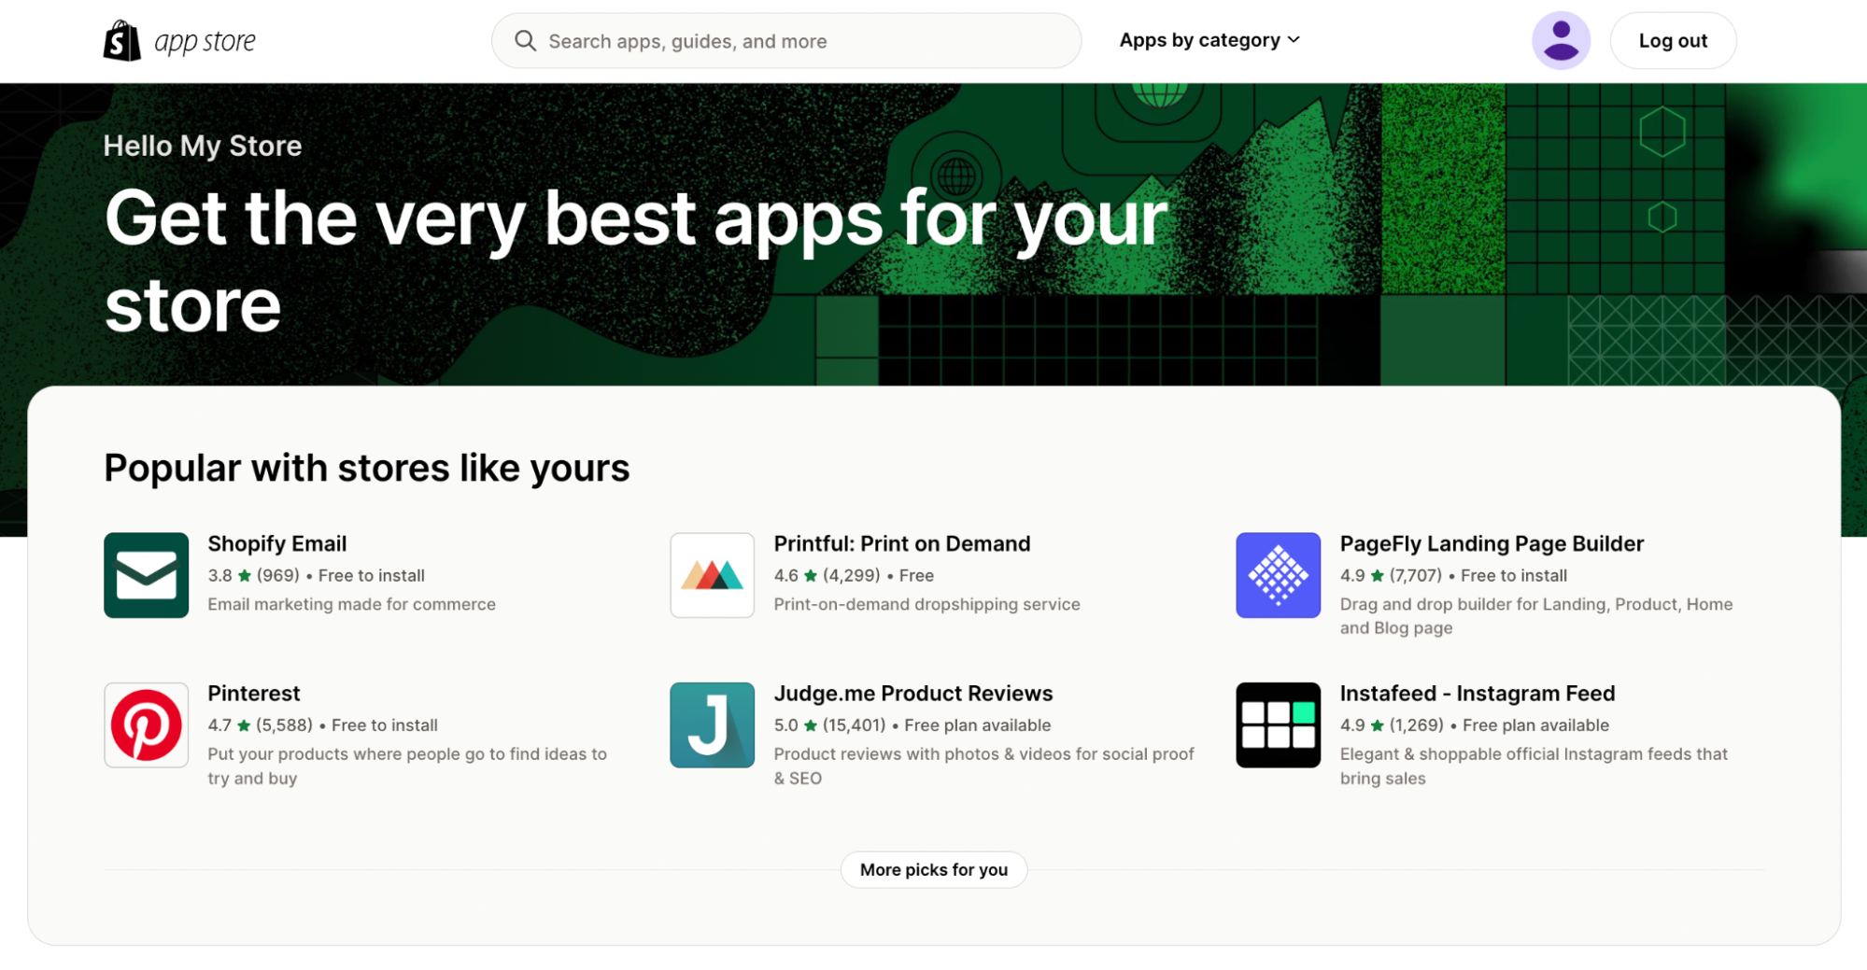
Task: Click 'Elegant & shoppable official Instagram feeds' description
Action: (x=1534, y=766)
